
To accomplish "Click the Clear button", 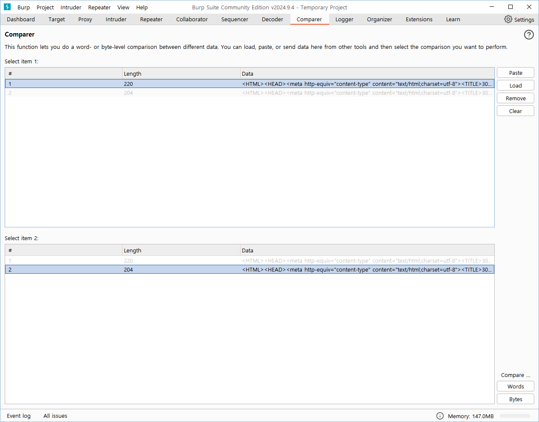I will (516, 111).
